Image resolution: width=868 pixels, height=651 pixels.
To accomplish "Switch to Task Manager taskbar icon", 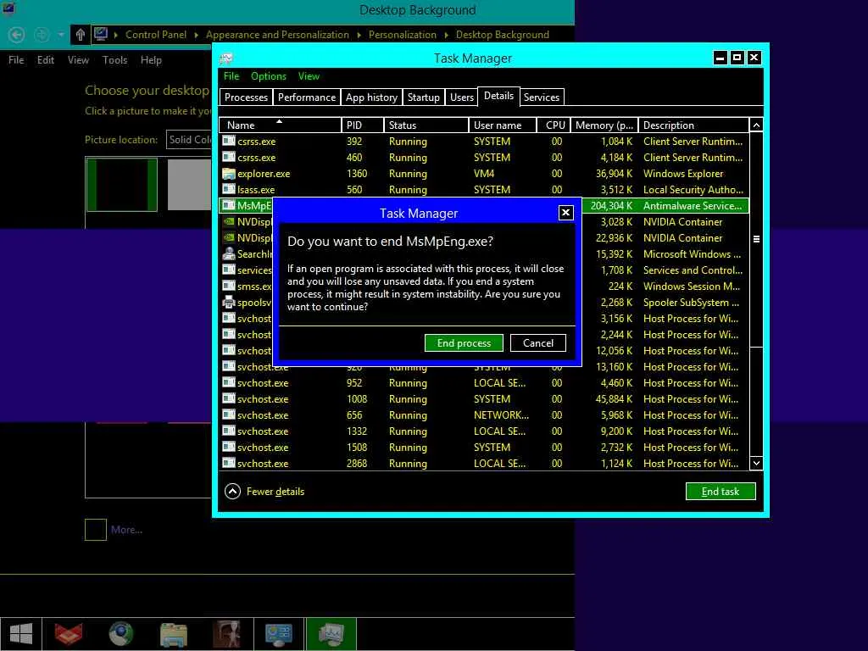I will pos(331,634).
